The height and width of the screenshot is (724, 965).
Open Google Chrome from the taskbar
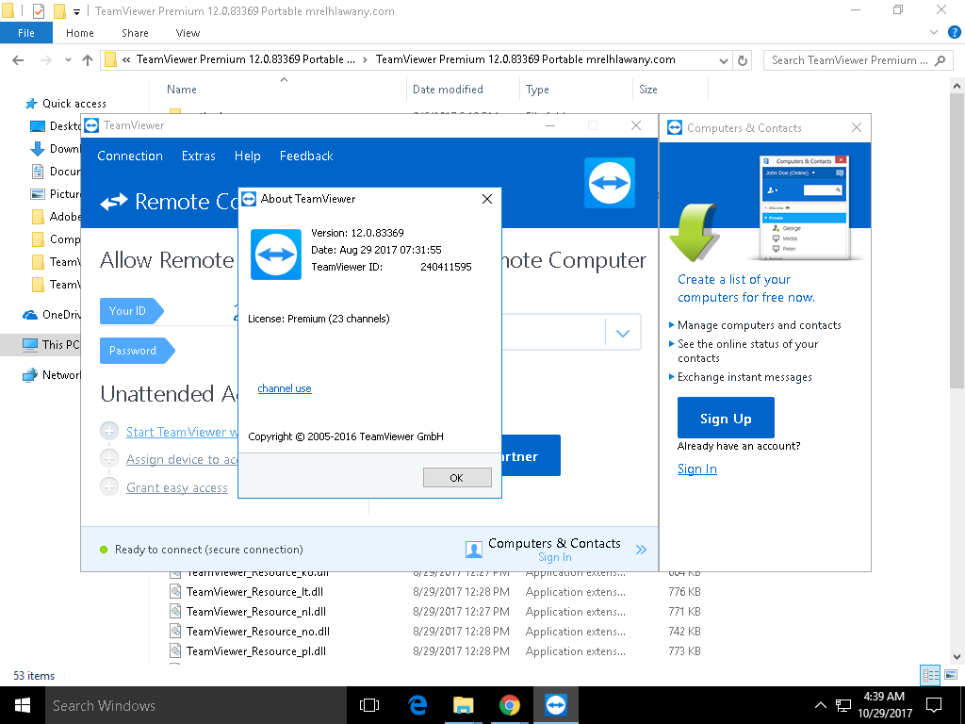pos(510,705)
